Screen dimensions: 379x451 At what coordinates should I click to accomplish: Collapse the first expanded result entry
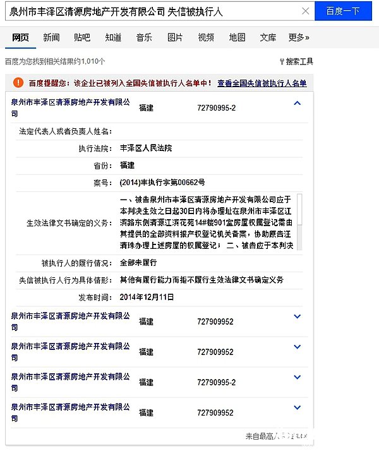tap(298, 103)
